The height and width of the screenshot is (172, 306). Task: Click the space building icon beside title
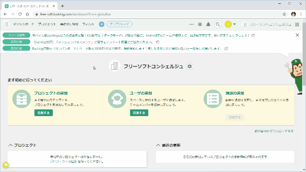point(115,66)
